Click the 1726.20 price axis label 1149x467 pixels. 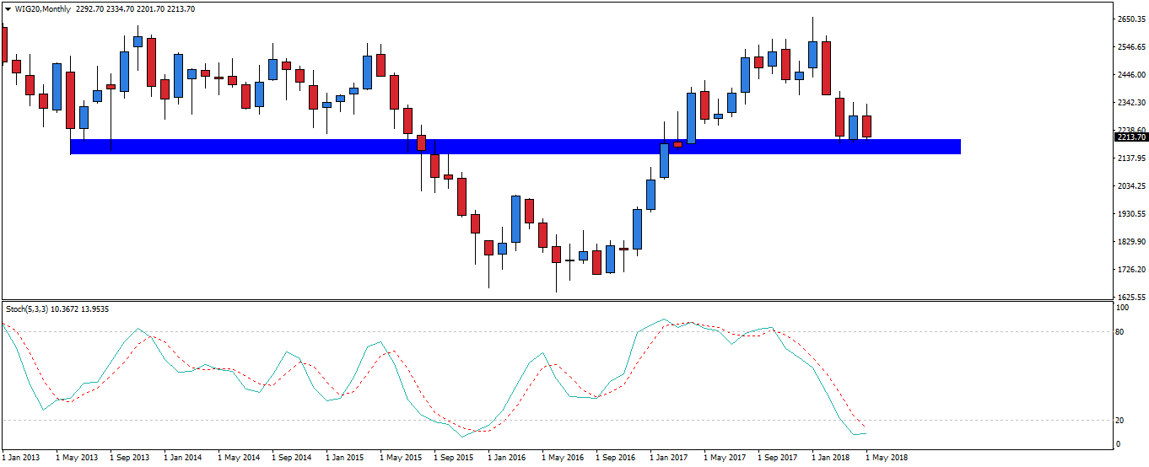1130,270
